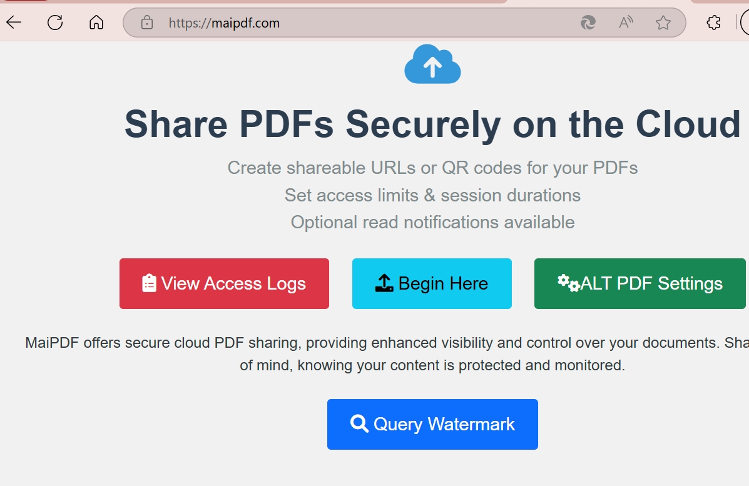Click the browser back arrow
The image size is (749, 486).
(13, 23)
